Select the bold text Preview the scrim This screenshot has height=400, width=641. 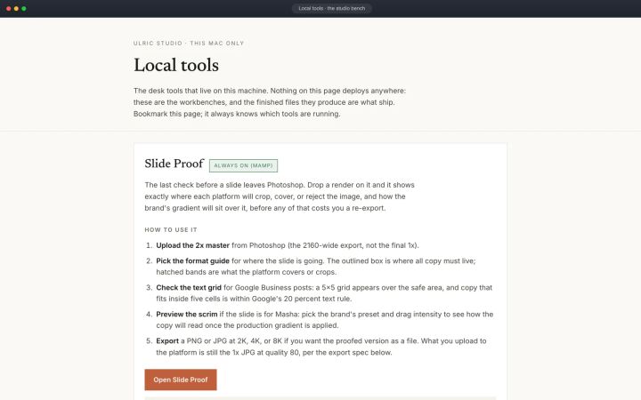click(x=187, y=315)
